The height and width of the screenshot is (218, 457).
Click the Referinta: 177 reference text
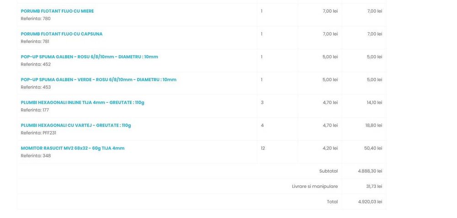pyautogui.click(x=36, y=110)
